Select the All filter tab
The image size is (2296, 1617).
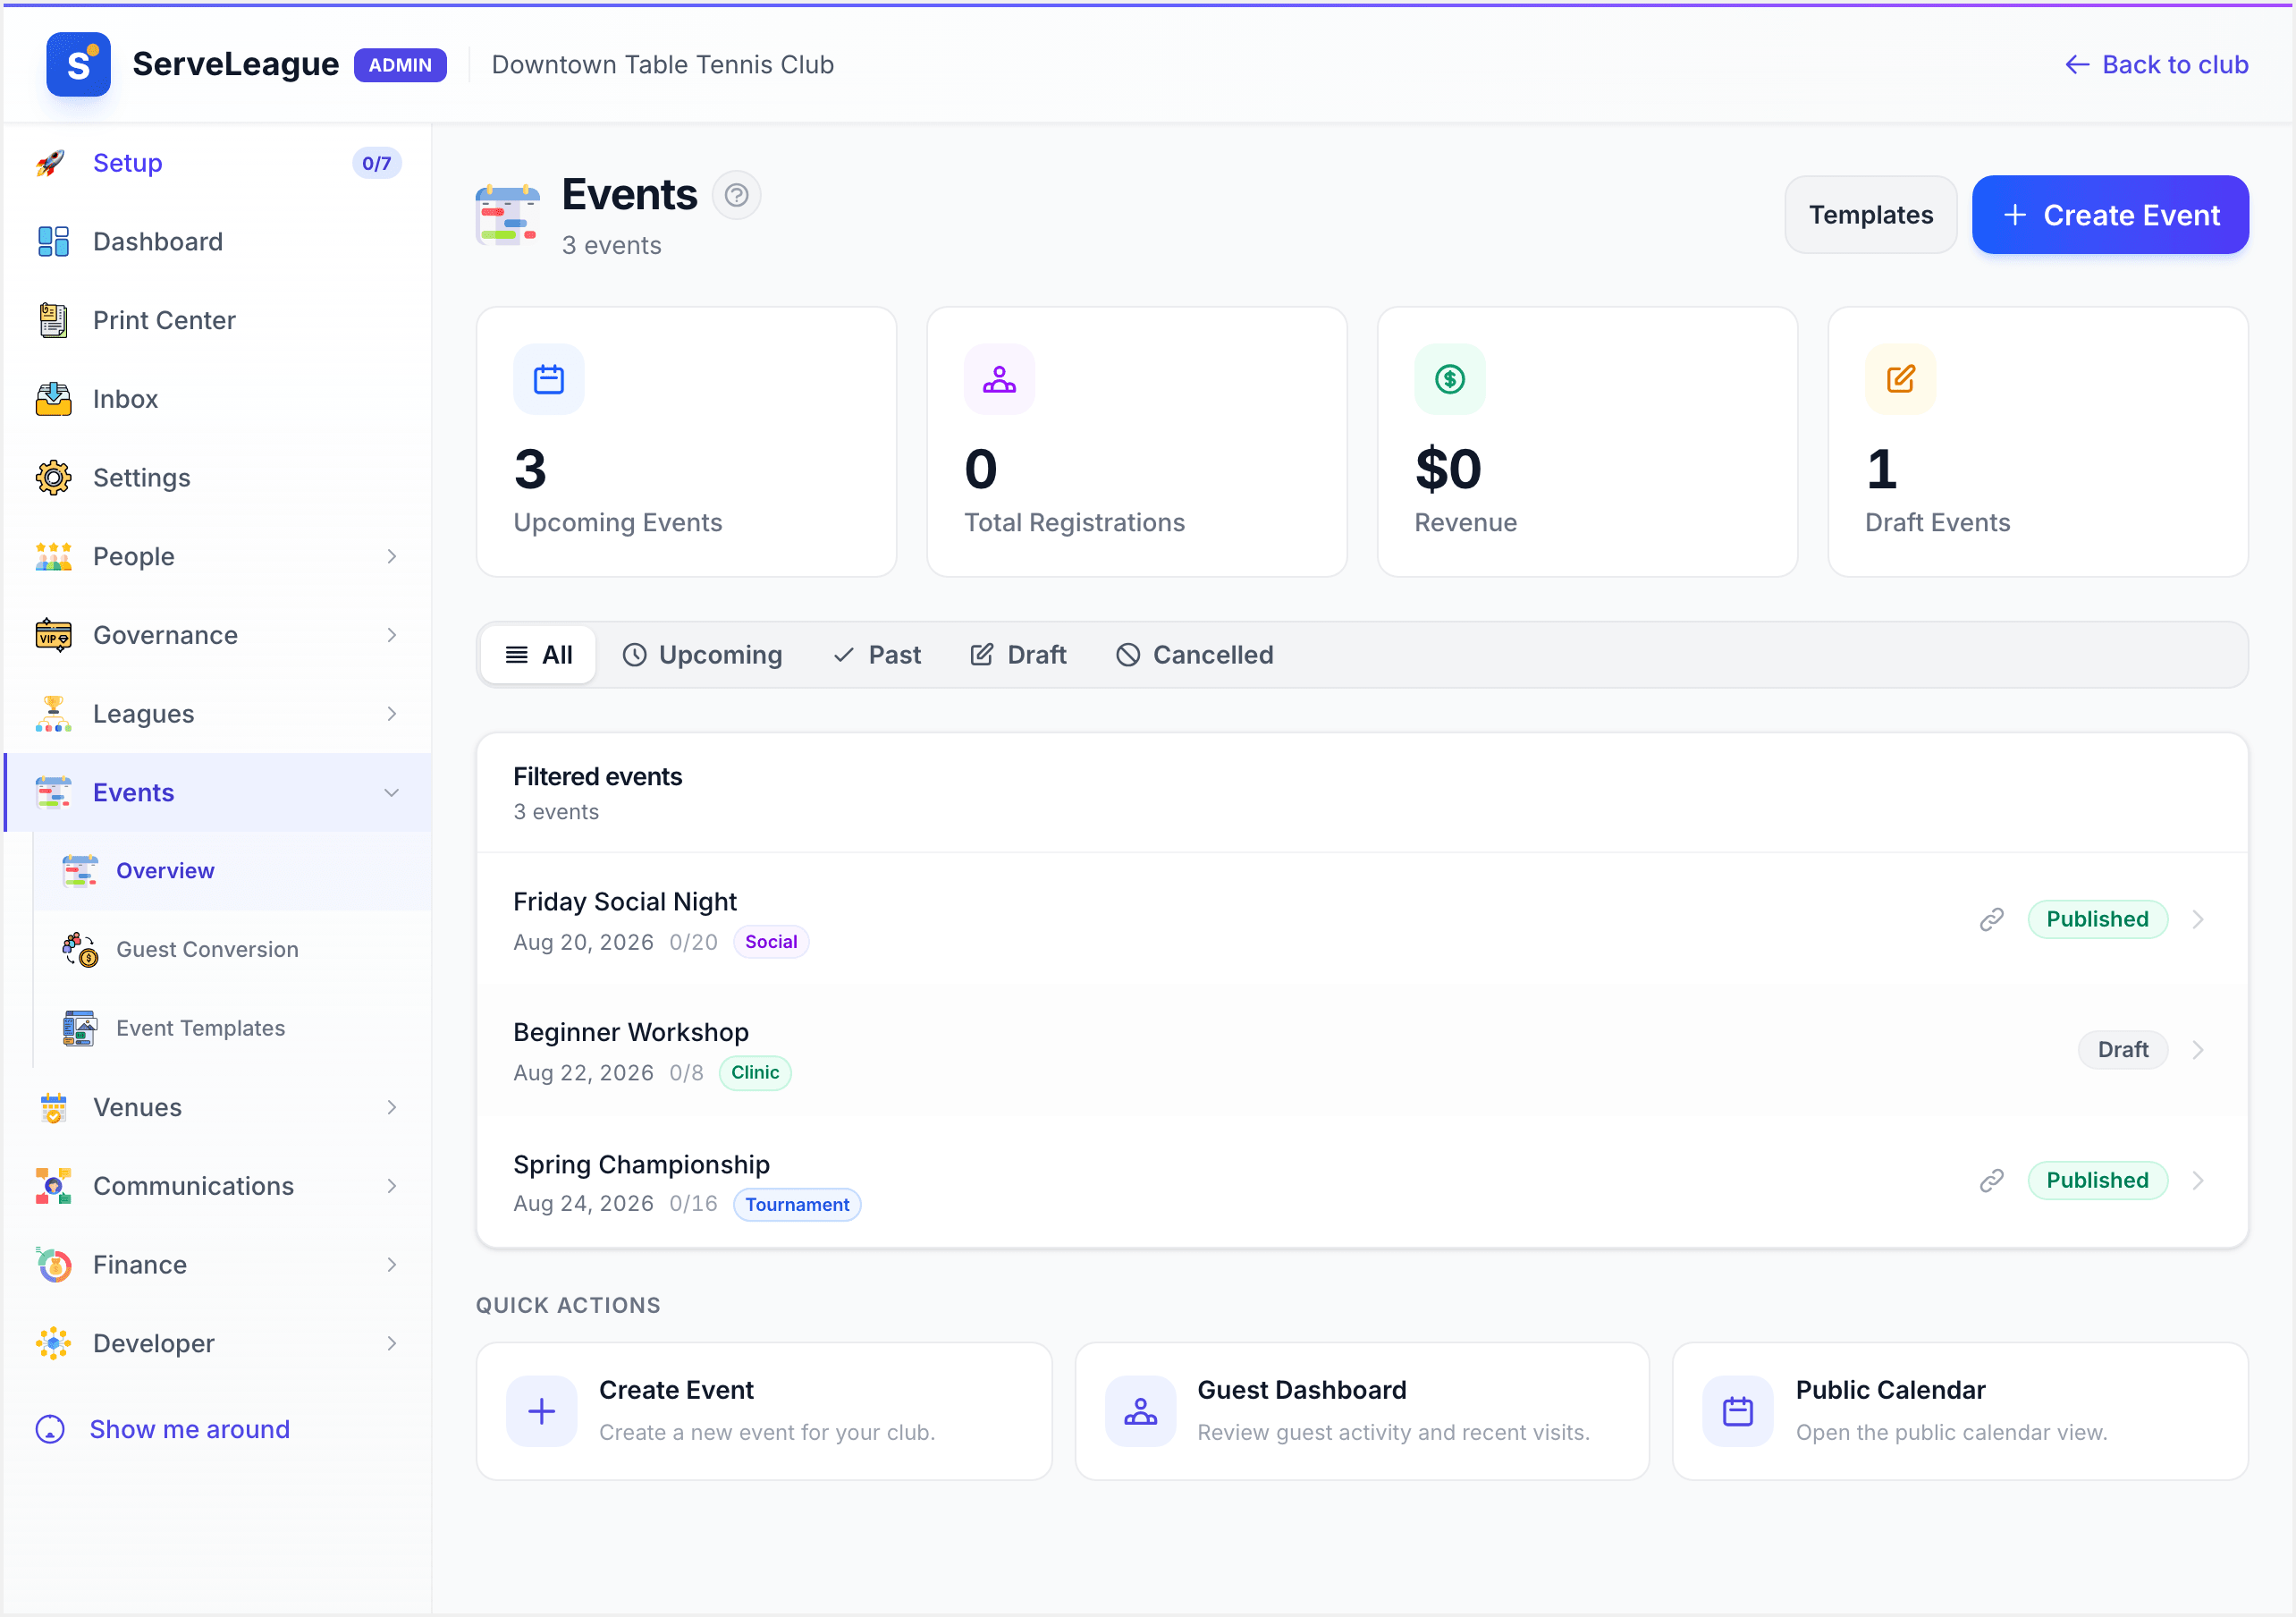(x=538, y=656)
